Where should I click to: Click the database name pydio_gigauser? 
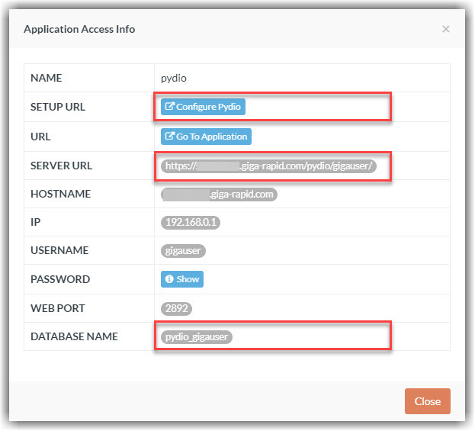(197, 337)
